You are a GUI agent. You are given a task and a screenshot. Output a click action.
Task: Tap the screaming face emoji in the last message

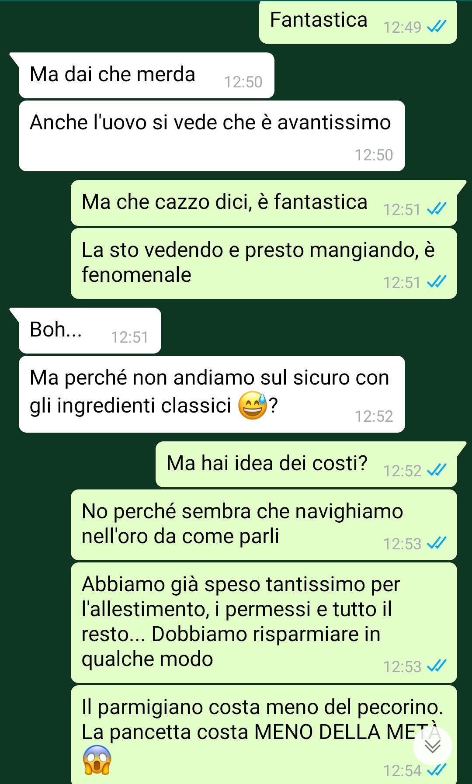[x=97, y=760]
